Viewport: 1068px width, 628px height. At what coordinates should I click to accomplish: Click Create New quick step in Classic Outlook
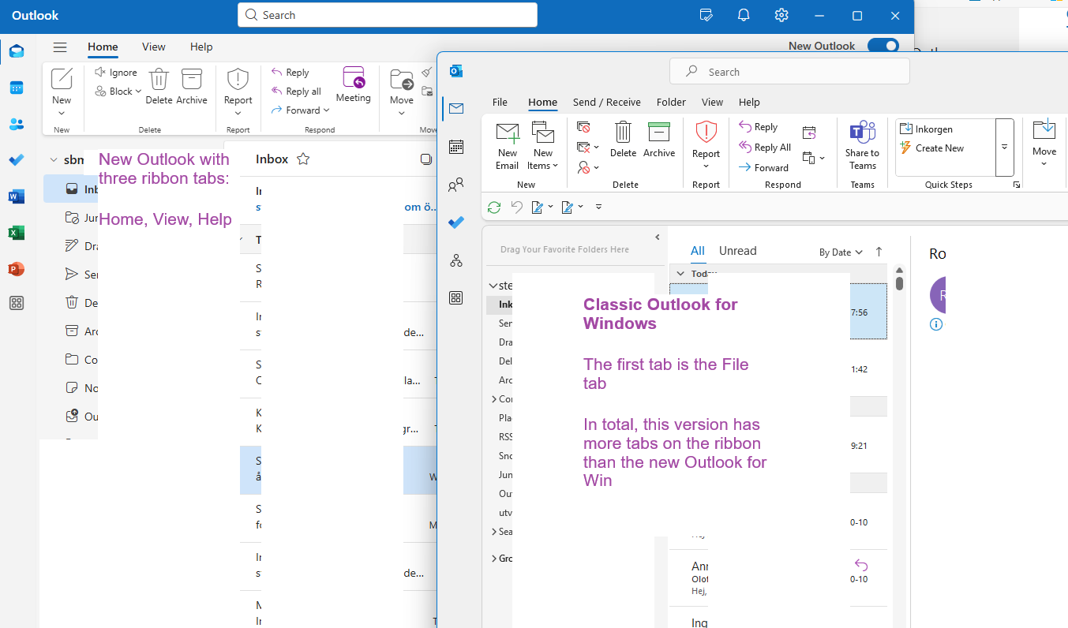(932, 148)
